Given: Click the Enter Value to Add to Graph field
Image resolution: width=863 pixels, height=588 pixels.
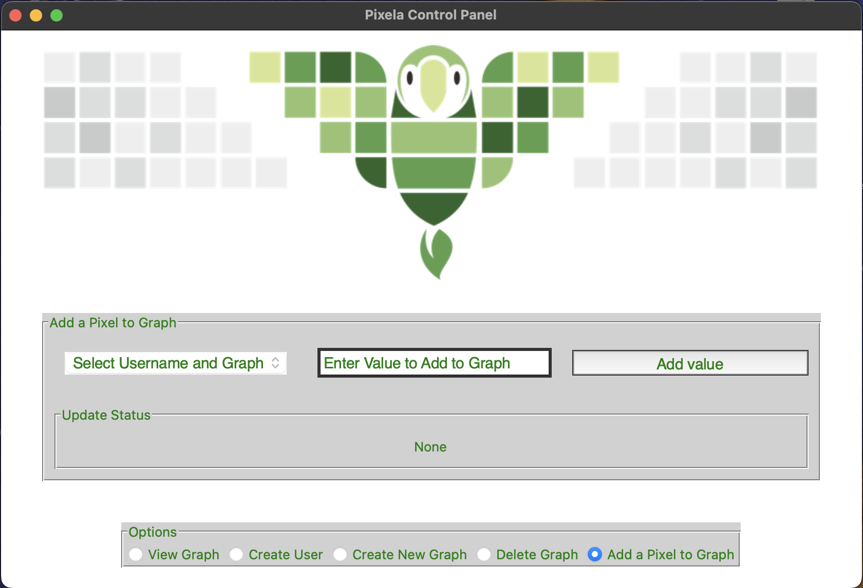Looking at the screenshot, I should 434,363.
